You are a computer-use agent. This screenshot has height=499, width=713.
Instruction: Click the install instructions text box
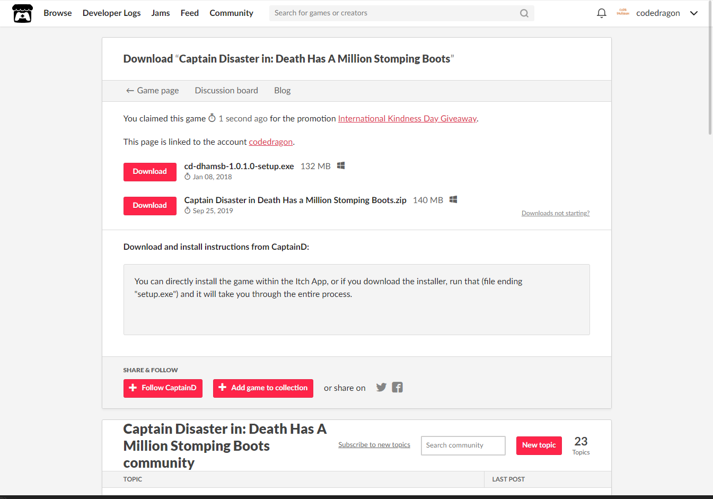[x=357, y=300]
